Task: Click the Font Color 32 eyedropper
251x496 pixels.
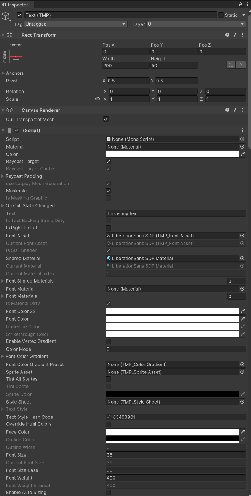Action: (243, 311)
